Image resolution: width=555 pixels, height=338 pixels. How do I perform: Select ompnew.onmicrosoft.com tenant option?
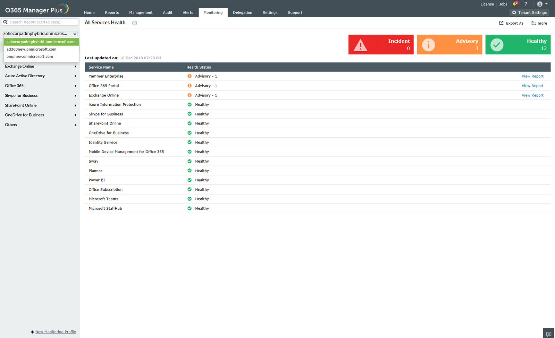click(41, 57)
